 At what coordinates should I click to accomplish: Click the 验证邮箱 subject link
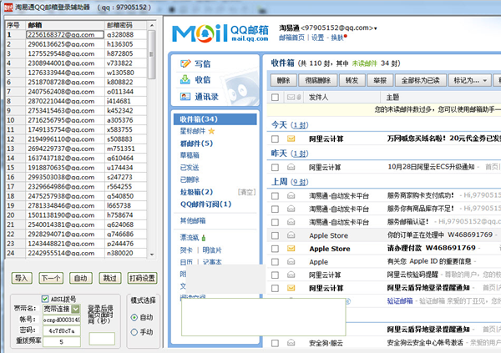[x=400, y=301]
